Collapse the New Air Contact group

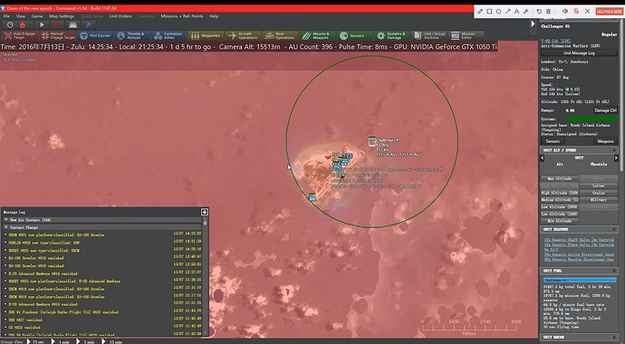click(6, 220)
